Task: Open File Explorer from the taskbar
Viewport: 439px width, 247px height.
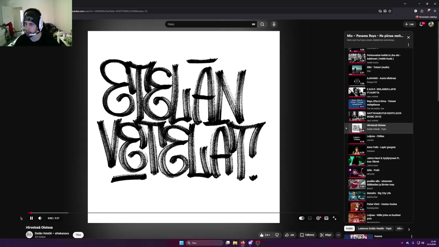Action: [235, 243]
